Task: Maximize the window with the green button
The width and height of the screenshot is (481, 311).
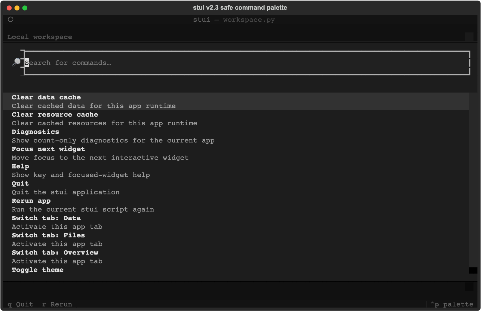Action: point(25,8)
